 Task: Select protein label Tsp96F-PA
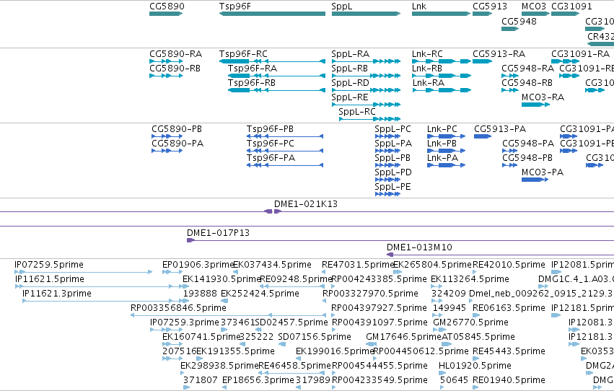coord(271,158)
